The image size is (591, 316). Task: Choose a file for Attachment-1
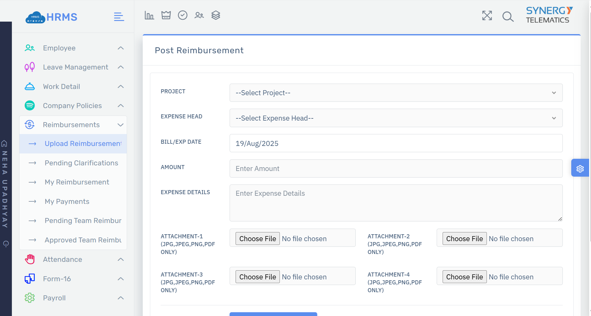(258, 239)
